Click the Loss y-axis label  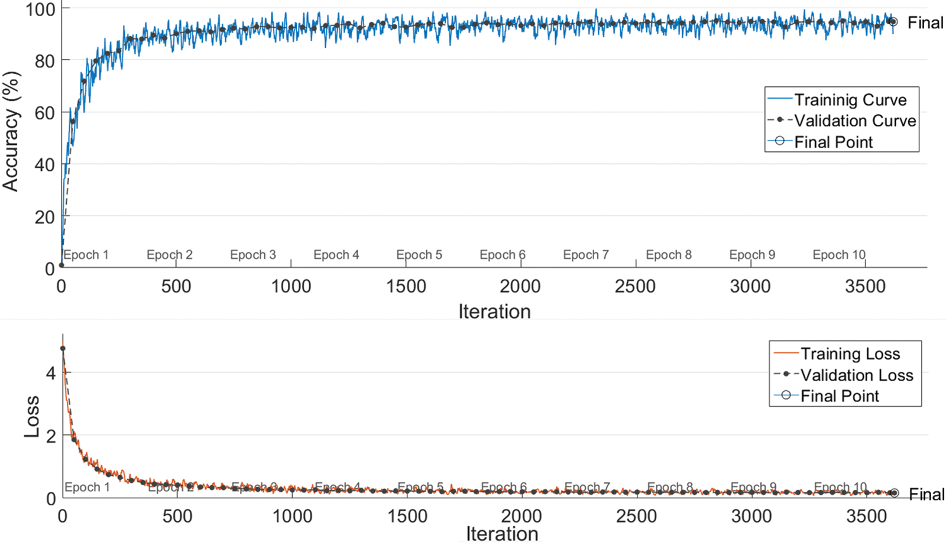31,417
